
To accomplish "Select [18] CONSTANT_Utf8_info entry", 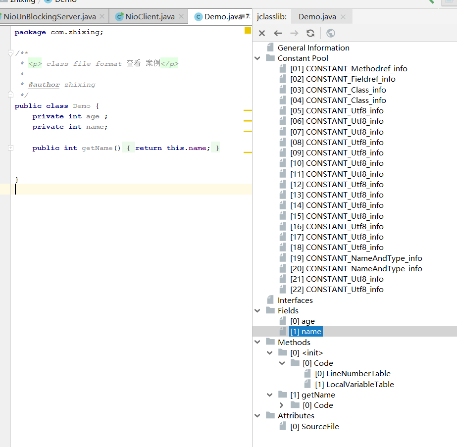I will coord(337,248).
